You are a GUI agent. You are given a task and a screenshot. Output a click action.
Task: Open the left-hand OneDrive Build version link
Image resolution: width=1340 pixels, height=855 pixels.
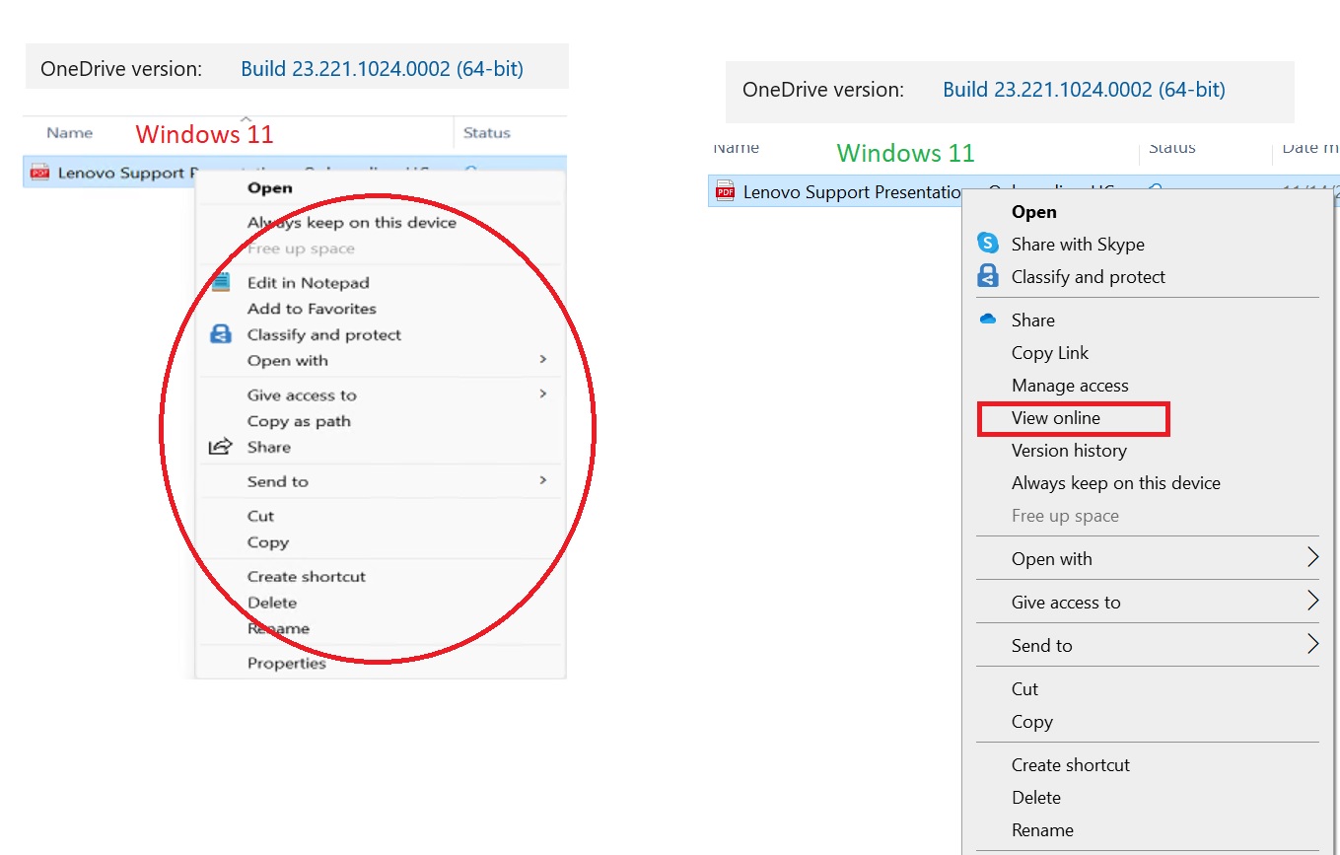383,69
